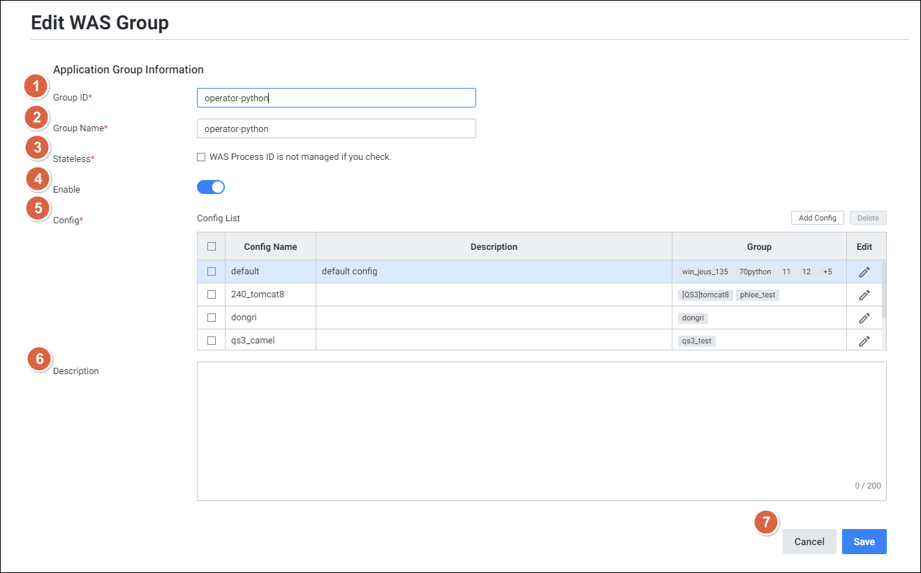The width and height of the screenshot is (921, 573).
Task: Click the Save button
Action: pyautogui.click(x=864, y=542)
